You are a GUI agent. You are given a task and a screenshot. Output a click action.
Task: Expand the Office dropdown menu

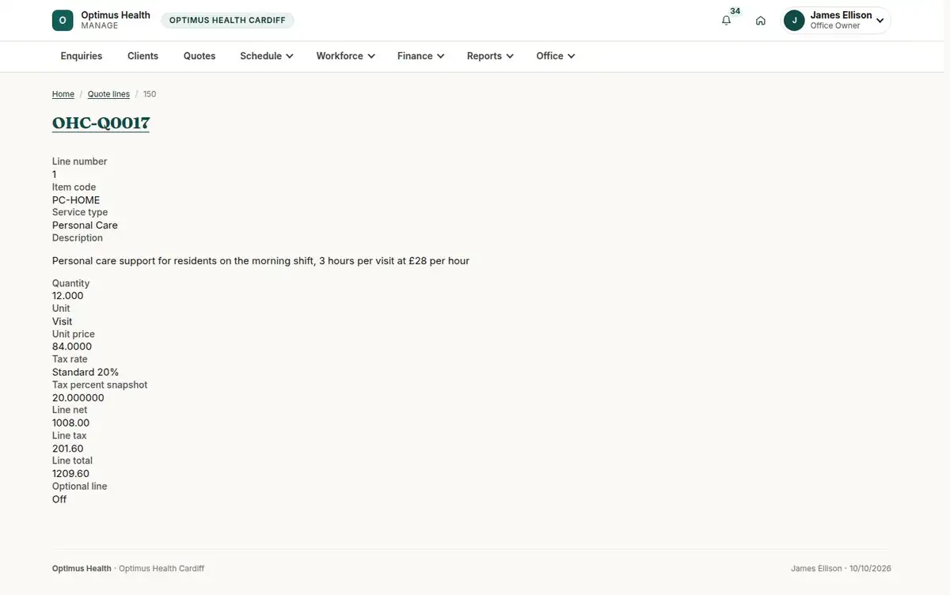tap(555, 56)
